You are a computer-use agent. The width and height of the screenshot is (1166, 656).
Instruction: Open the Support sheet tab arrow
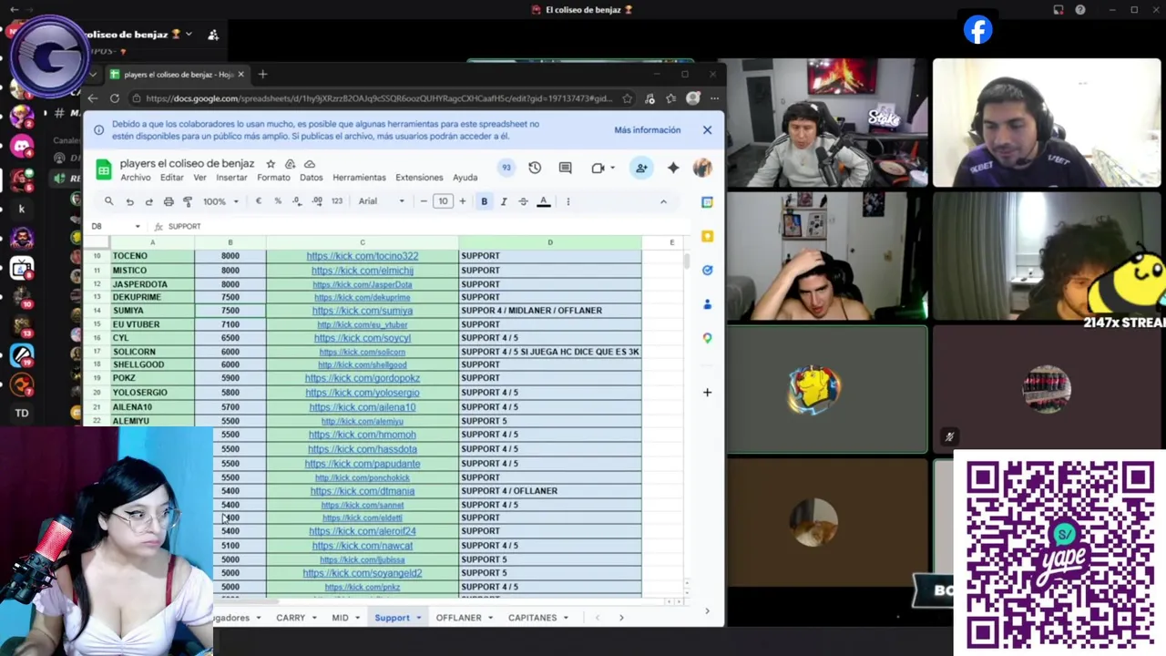(x=419, y=618)
